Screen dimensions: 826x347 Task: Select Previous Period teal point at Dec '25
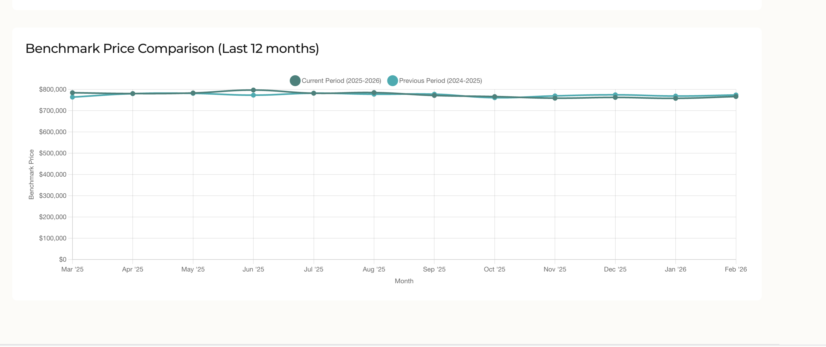tap(615, 95)
